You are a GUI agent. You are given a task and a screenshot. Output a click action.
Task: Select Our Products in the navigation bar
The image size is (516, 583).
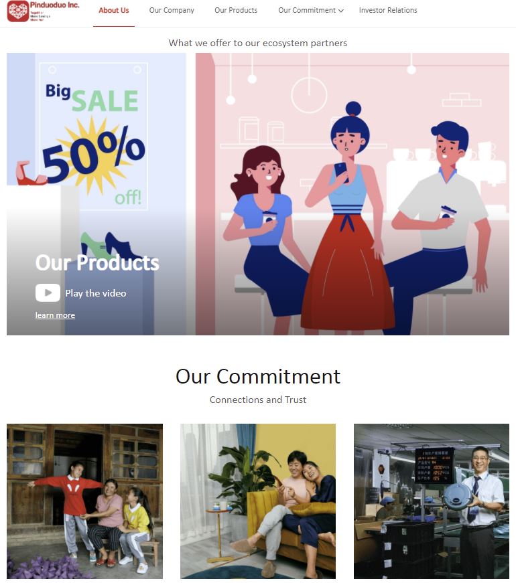[236, 11]
